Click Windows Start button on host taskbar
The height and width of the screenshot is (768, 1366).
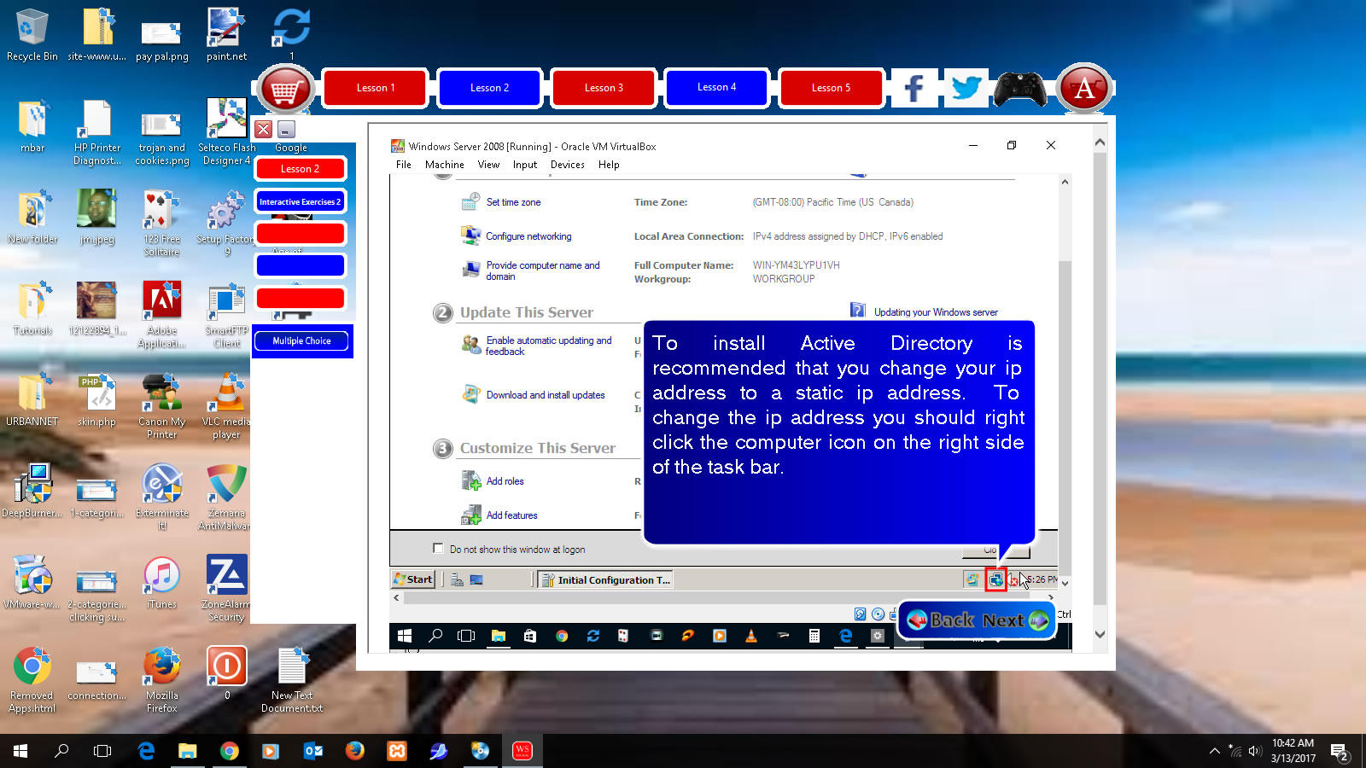pyautogui.click(x=20, y=751)
